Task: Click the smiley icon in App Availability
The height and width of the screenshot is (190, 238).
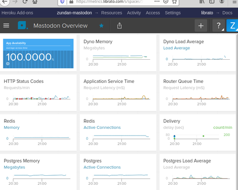Action: [x=8, y=64]
